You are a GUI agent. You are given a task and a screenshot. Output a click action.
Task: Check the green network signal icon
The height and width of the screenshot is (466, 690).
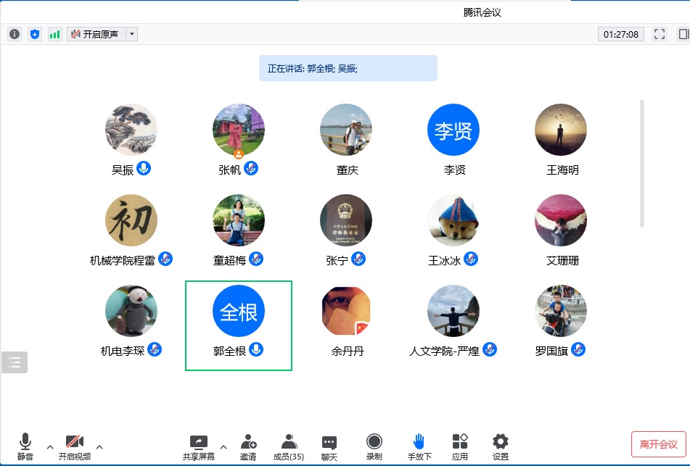coord(55,34)
